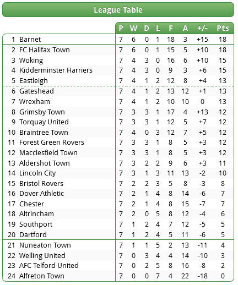Click Forest Green Rovers team name
Screen dimensions: 238x285
click(52, 142)
